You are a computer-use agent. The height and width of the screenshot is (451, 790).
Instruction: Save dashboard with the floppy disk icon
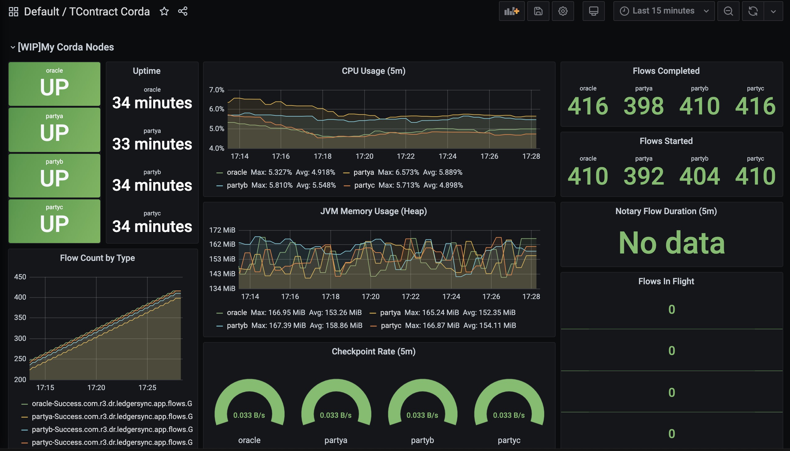(x=538, y=11)
